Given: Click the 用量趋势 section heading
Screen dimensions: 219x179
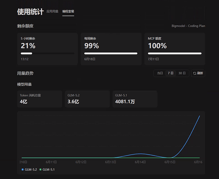Looking at the screenshot, I should point(25,73).
